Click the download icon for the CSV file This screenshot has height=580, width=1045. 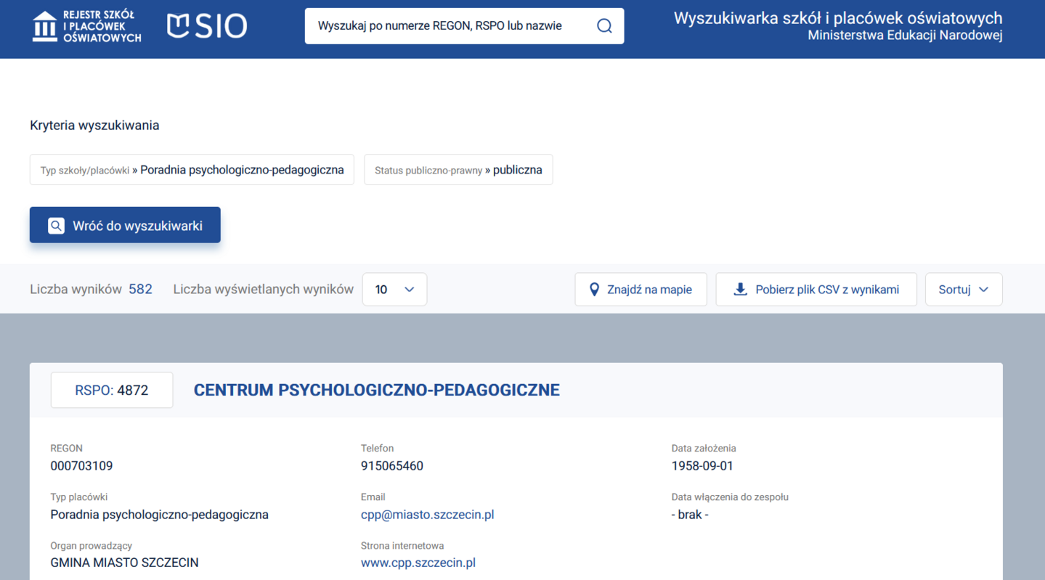[740, 290]
